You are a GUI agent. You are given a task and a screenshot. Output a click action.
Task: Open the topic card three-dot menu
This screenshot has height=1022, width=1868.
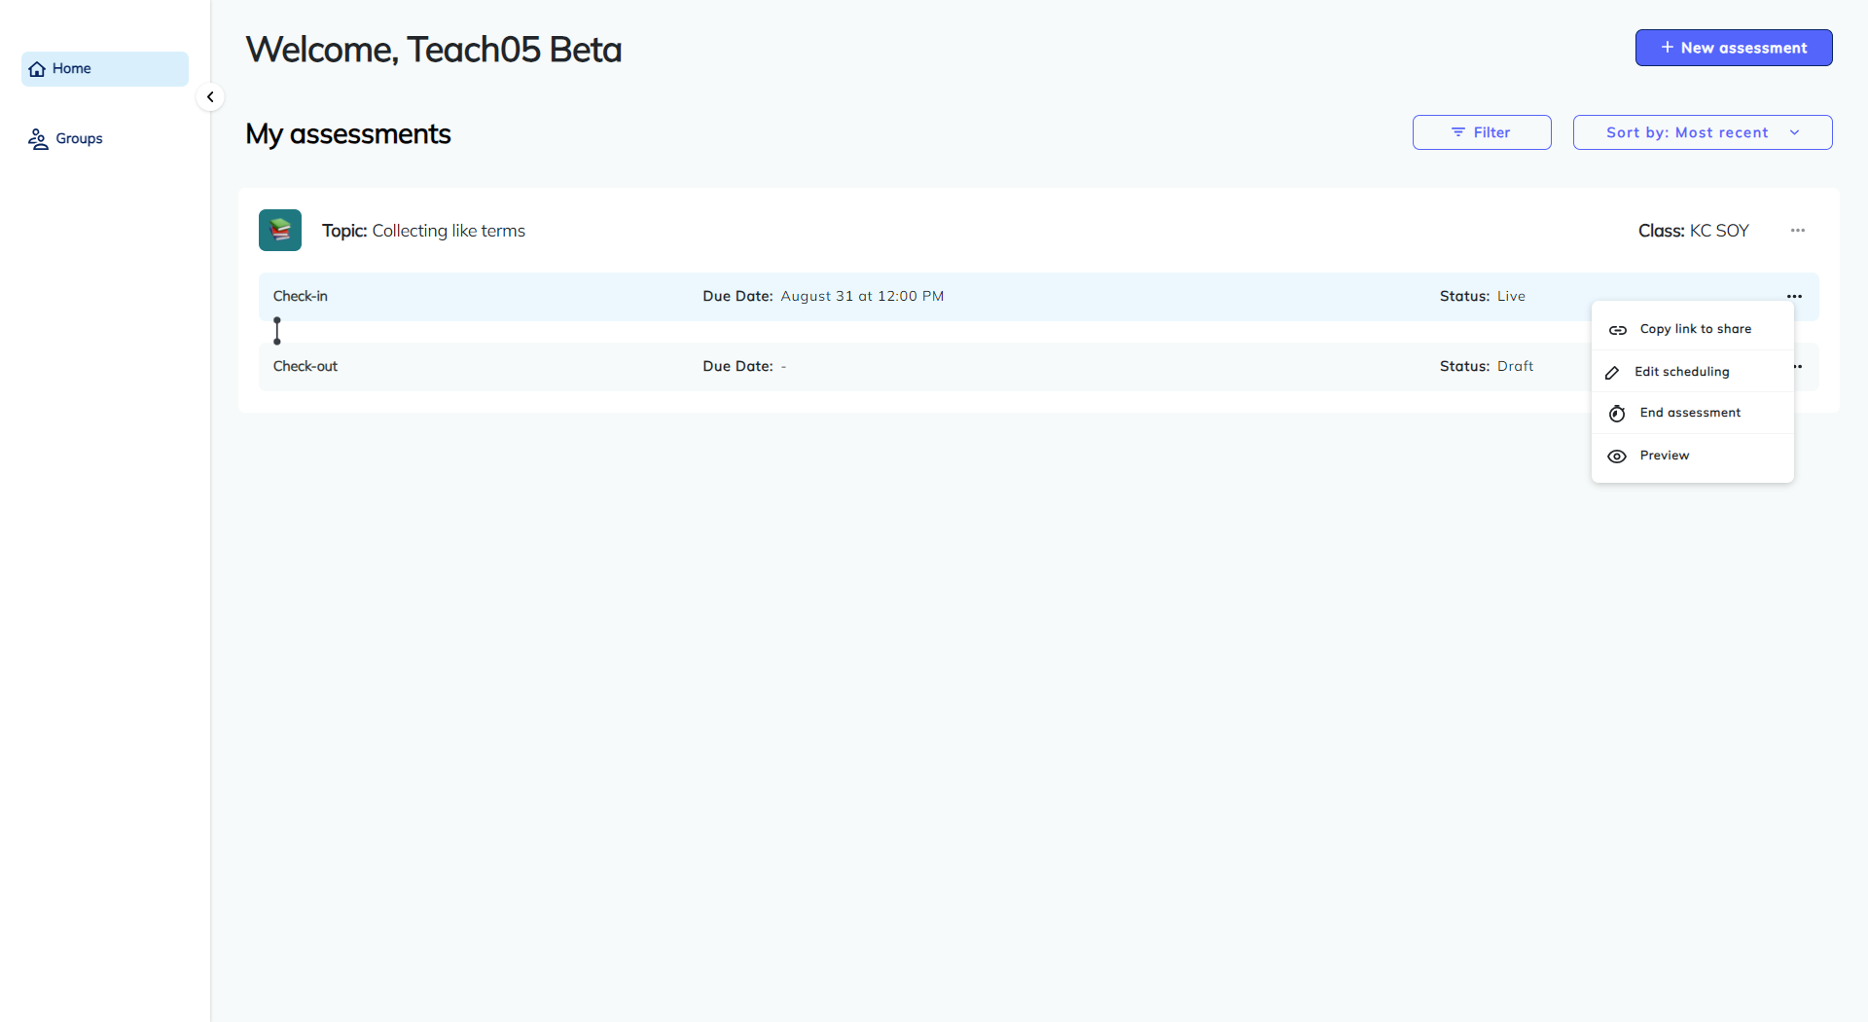[x=1798, y=231]
